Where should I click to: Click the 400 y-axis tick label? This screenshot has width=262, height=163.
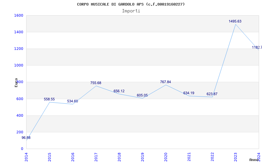pyautogui.click(x=20, y=115)
